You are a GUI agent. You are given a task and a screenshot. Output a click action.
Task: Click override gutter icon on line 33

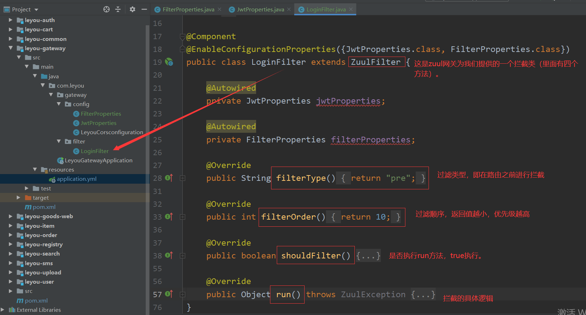(169, 216)
